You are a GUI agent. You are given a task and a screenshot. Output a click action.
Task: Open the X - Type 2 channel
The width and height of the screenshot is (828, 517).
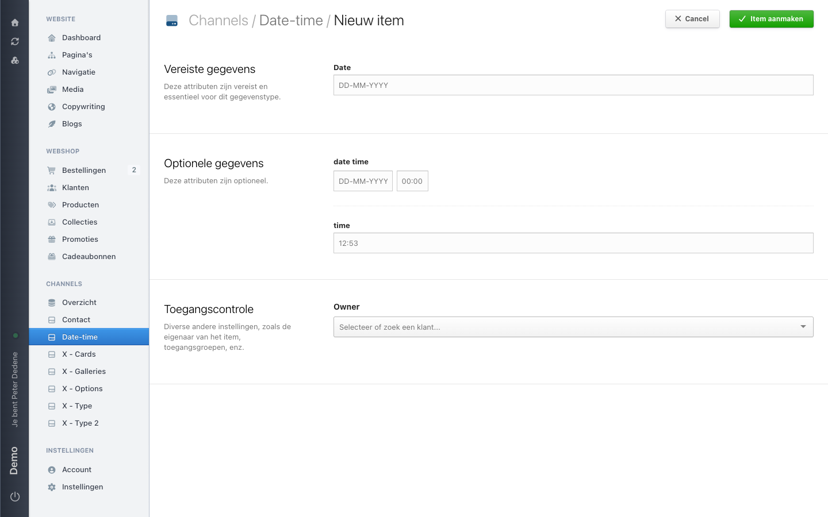(x=80, y=423)
